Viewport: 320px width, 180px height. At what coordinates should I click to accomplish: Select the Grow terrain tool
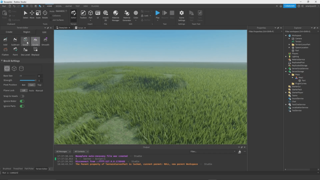tap(25, 42)
